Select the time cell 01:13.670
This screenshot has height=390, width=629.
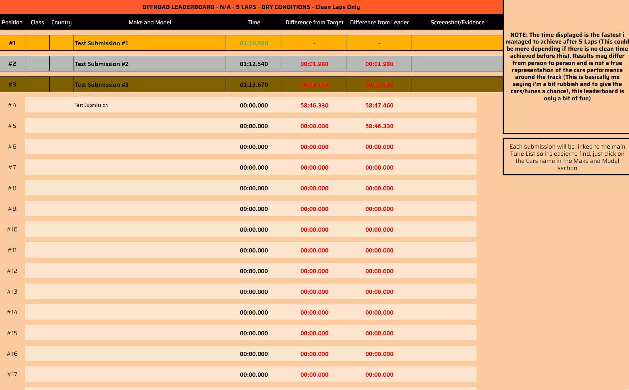[x=254, y=85]
